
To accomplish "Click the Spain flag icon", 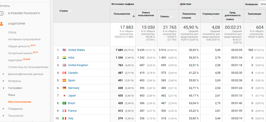I will [64, 80].
